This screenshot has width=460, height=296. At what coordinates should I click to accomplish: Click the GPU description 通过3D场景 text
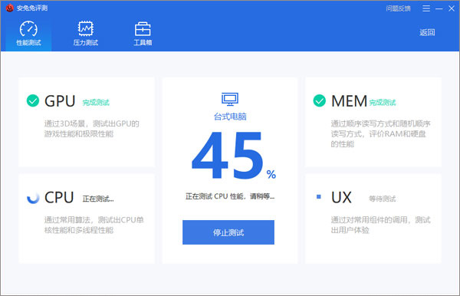[x=91, y=129]
